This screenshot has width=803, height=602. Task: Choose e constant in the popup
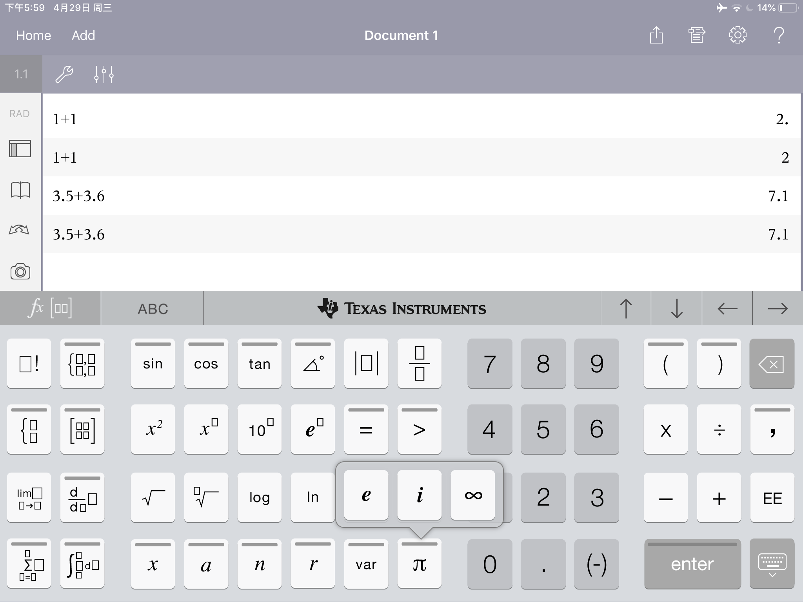[x=366, y=495]
